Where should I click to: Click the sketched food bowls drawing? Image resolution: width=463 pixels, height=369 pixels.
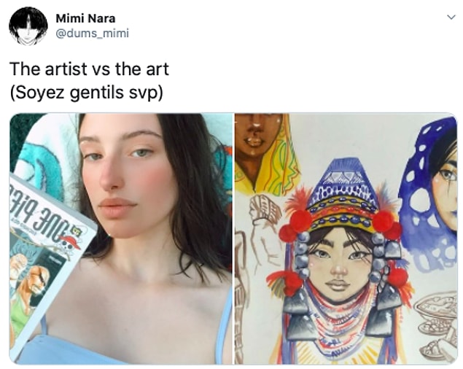[x=437, y=325]
